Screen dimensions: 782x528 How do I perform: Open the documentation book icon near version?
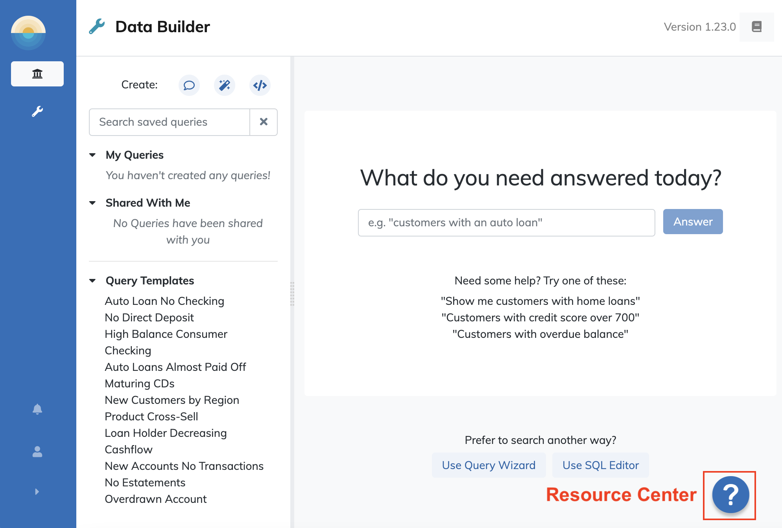coord(756,27)
